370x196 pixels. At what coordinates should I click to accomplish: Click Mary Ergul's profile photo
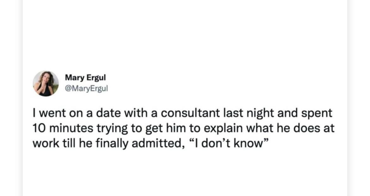[46, 83]
